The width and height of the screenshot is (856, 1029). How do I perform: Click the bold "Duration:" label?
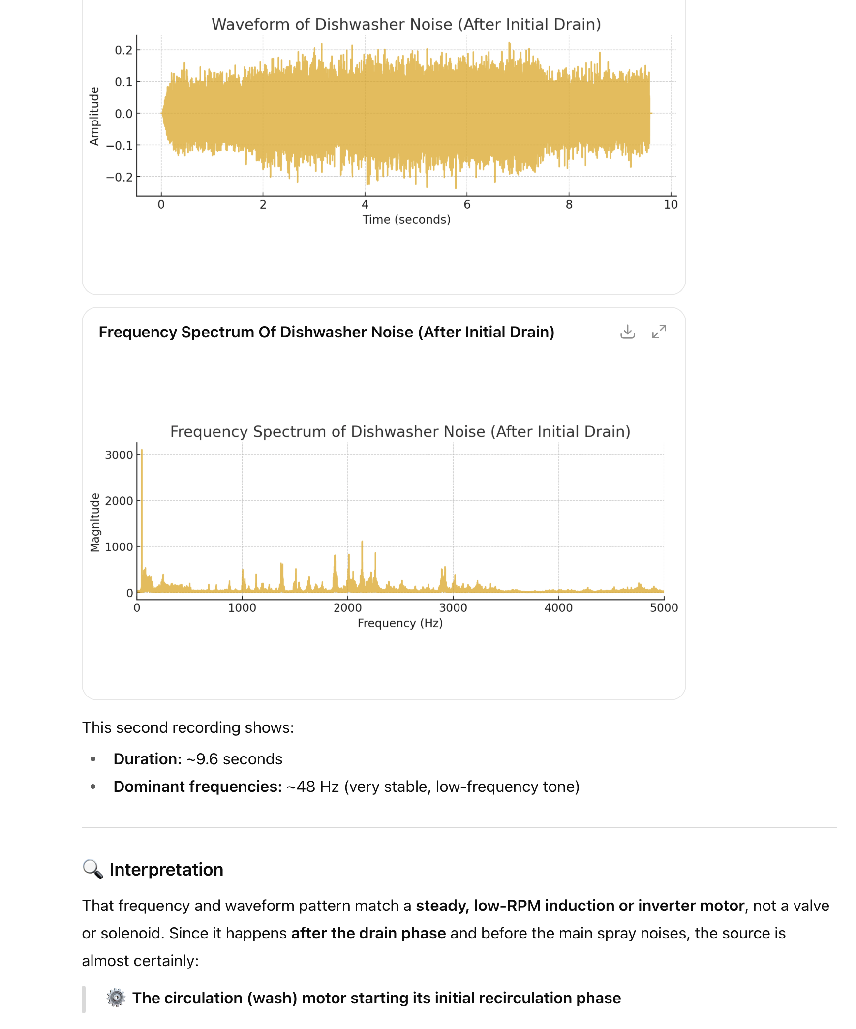point(148,759)
